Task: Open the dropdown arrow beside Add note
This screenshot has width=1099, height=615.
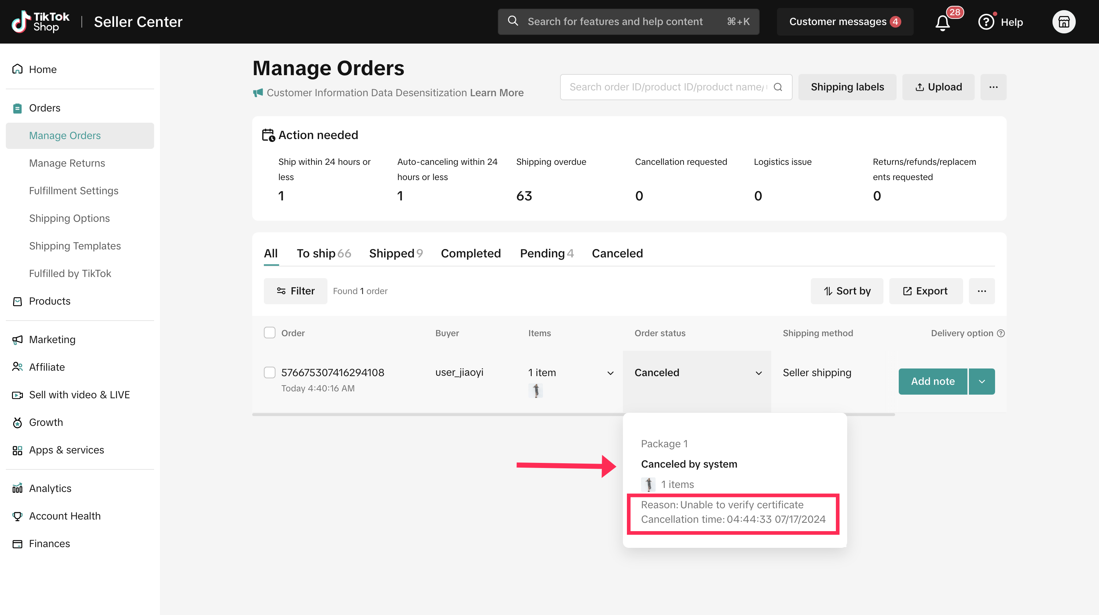Action: [982, 382]
